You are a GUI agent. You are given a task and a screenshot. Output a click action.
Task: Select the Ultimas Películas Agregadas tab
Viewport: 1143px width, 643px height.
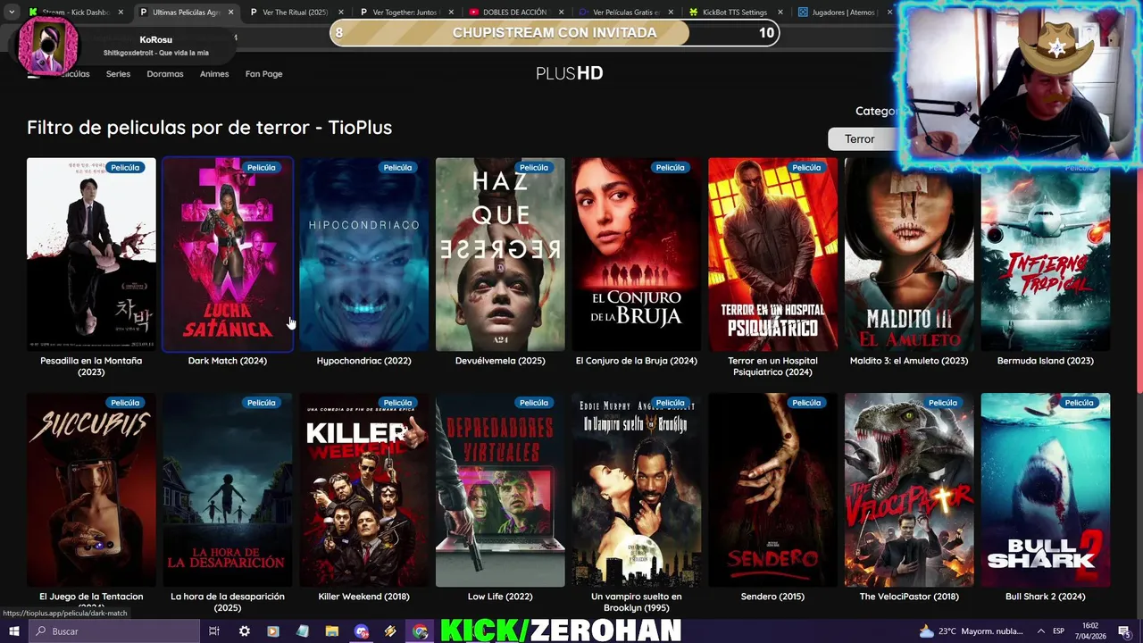186,13
